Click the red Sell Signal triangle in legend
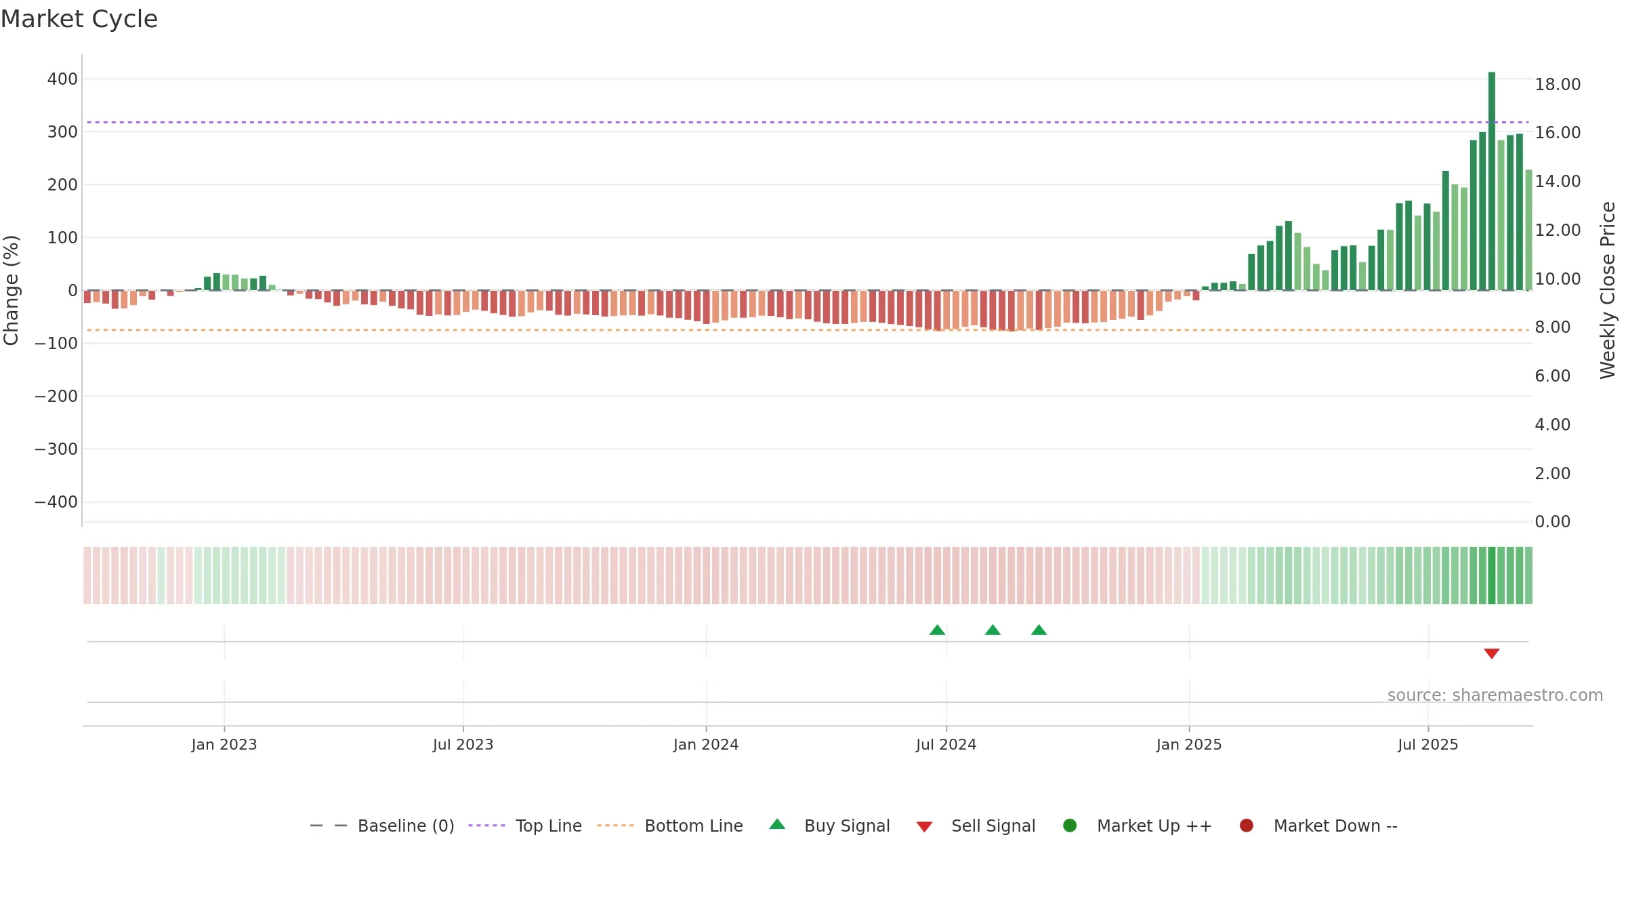The image size is (1626, 915). coord(924,826)
